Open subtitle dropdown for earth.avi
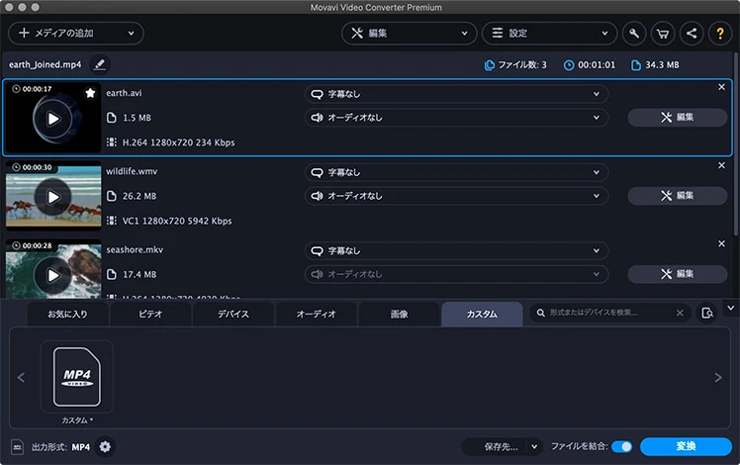Image resolution: width=740 pixels, height=465 pixels. (456, 94)
